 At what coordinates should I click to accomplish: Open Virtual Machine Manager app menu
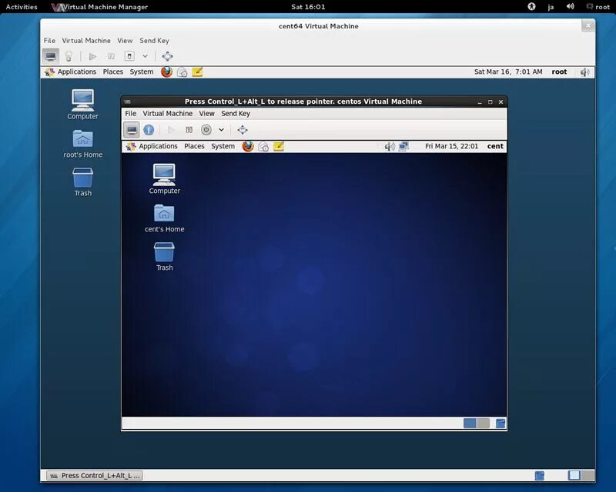[100, 7]
